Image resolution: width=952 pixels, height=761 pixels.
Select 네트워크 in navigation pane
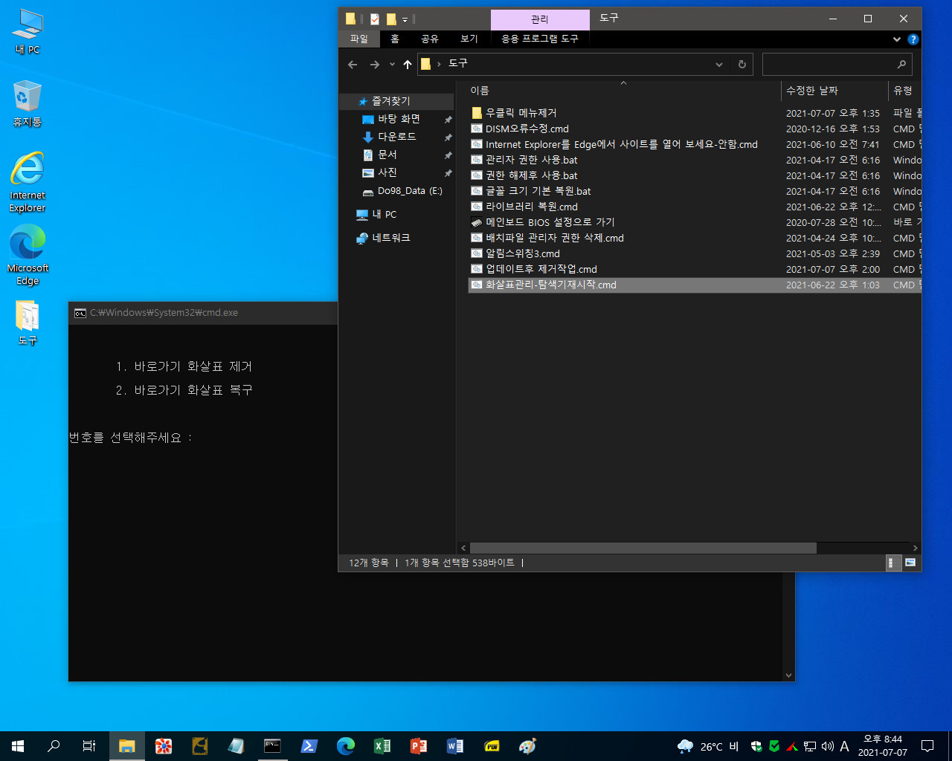(391, 238)
